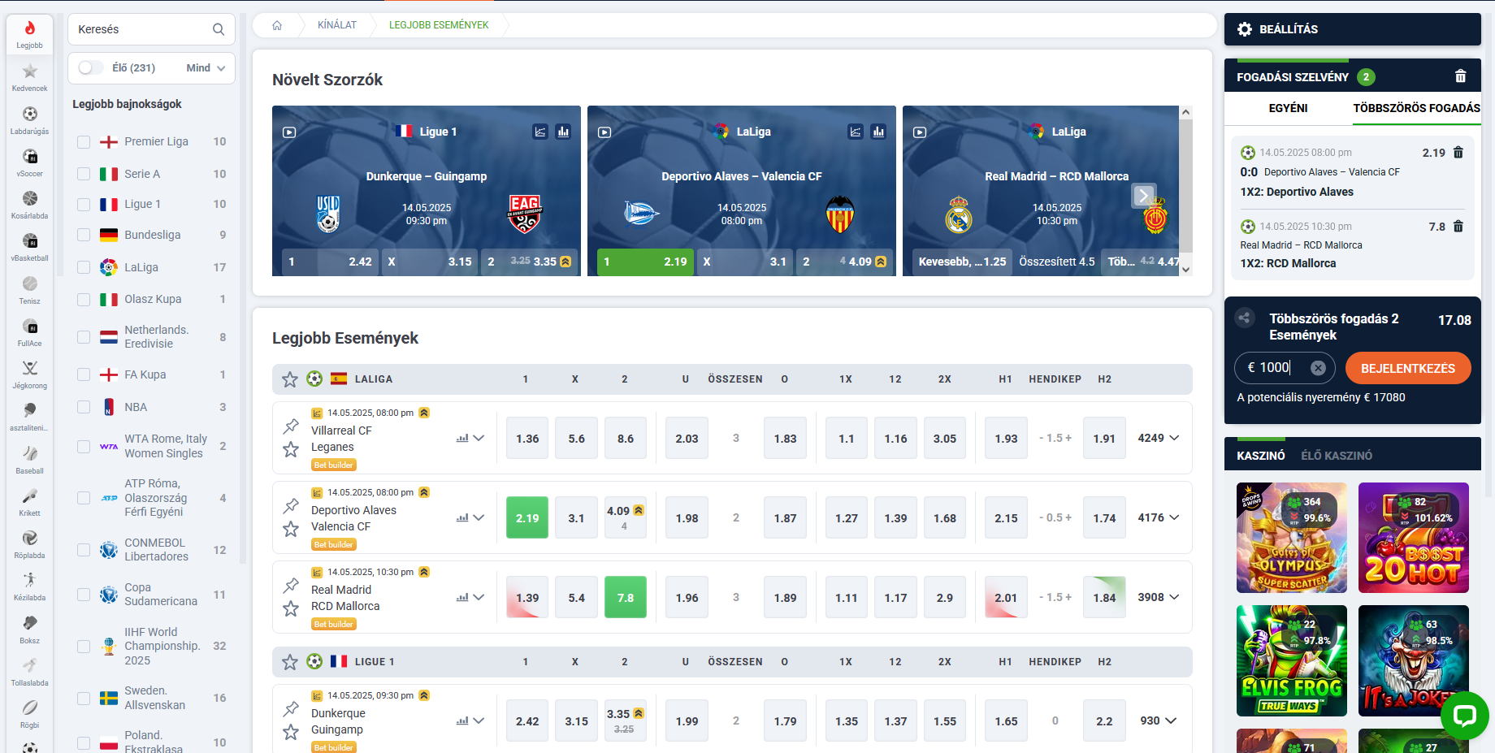Check the Premier Liga checkbox
This screenshot has width=1495, height=753.
(x=84, y=141)
